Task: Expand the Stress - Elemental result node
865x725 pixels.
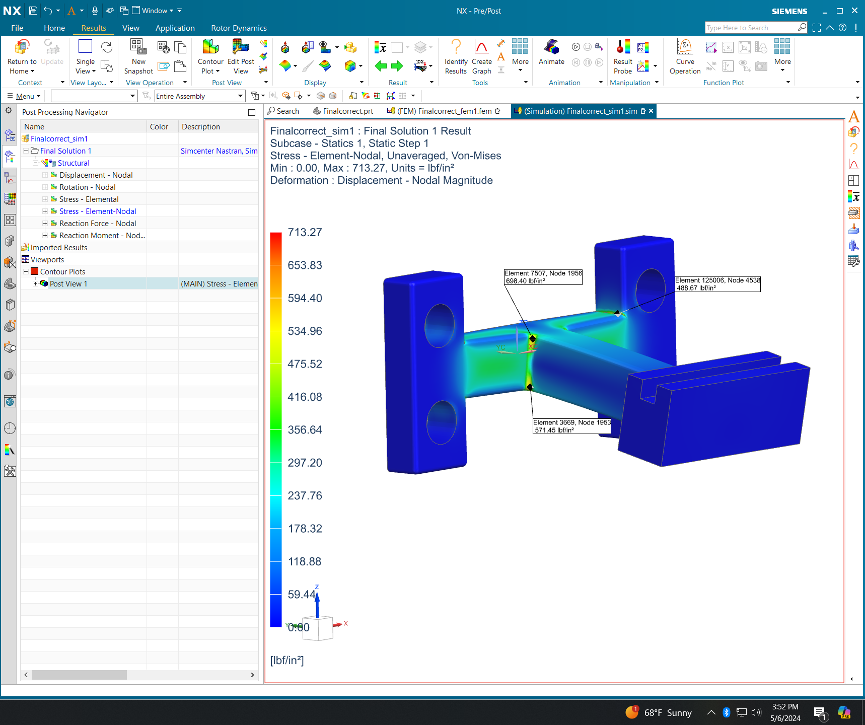Action: 45,199
